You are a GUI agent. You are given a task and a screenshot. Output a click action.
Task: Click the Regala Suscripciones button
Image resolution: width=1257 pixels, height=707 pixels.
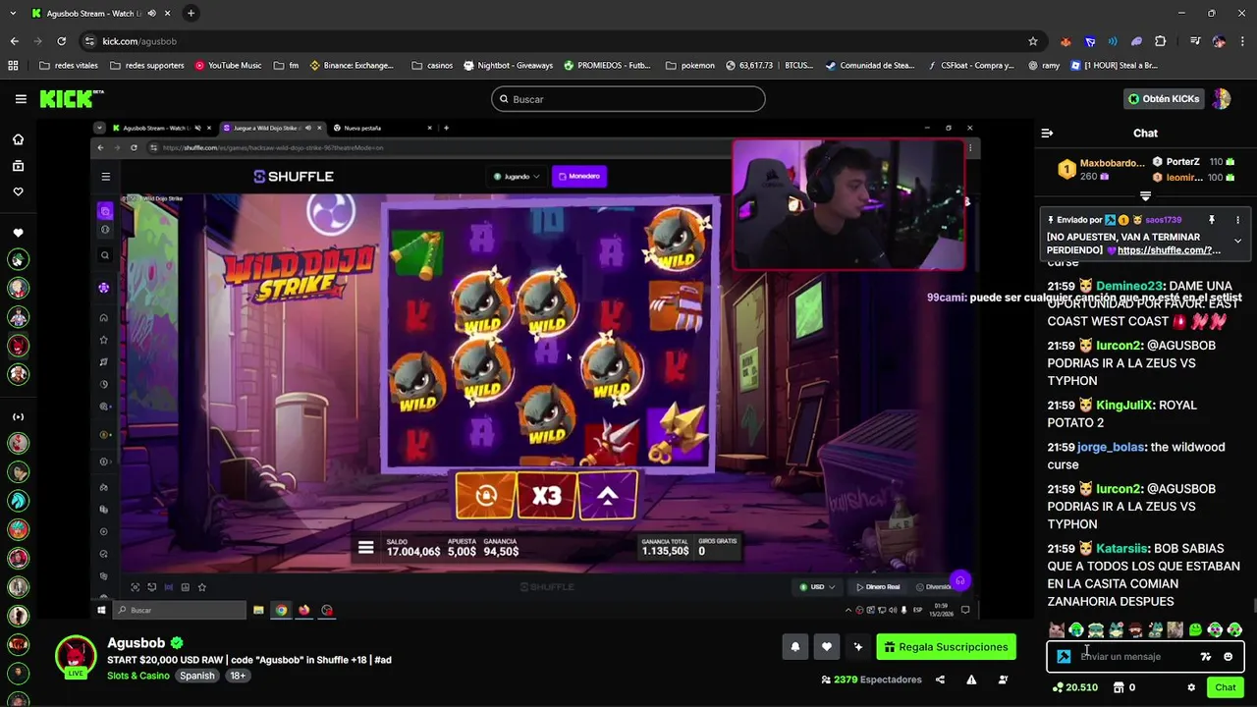click(946, 647)
